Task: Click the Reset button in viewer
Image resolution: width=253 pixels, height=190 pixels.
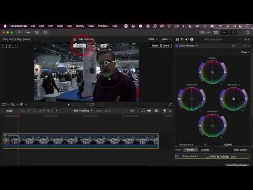Action: 155,45
